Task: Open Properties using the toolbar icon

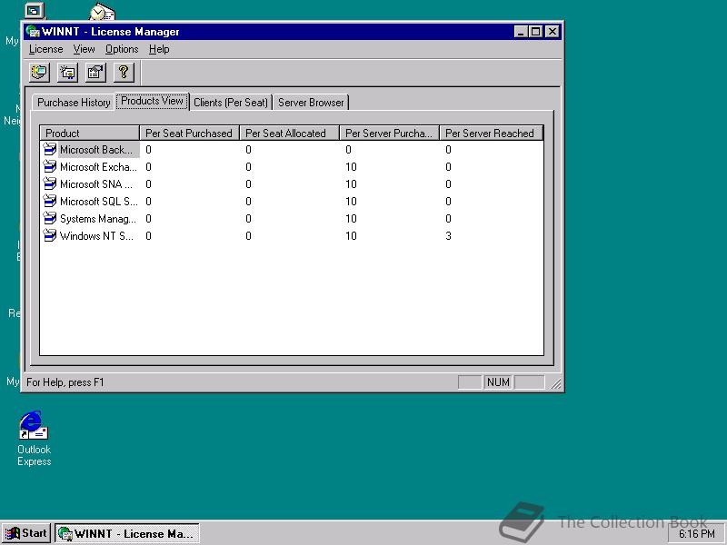Action: point(95,73)
